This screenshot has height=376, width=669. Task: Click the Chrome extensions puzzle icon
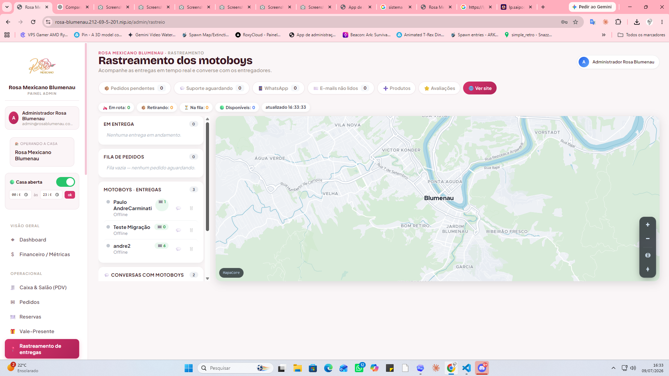point(618,22)
